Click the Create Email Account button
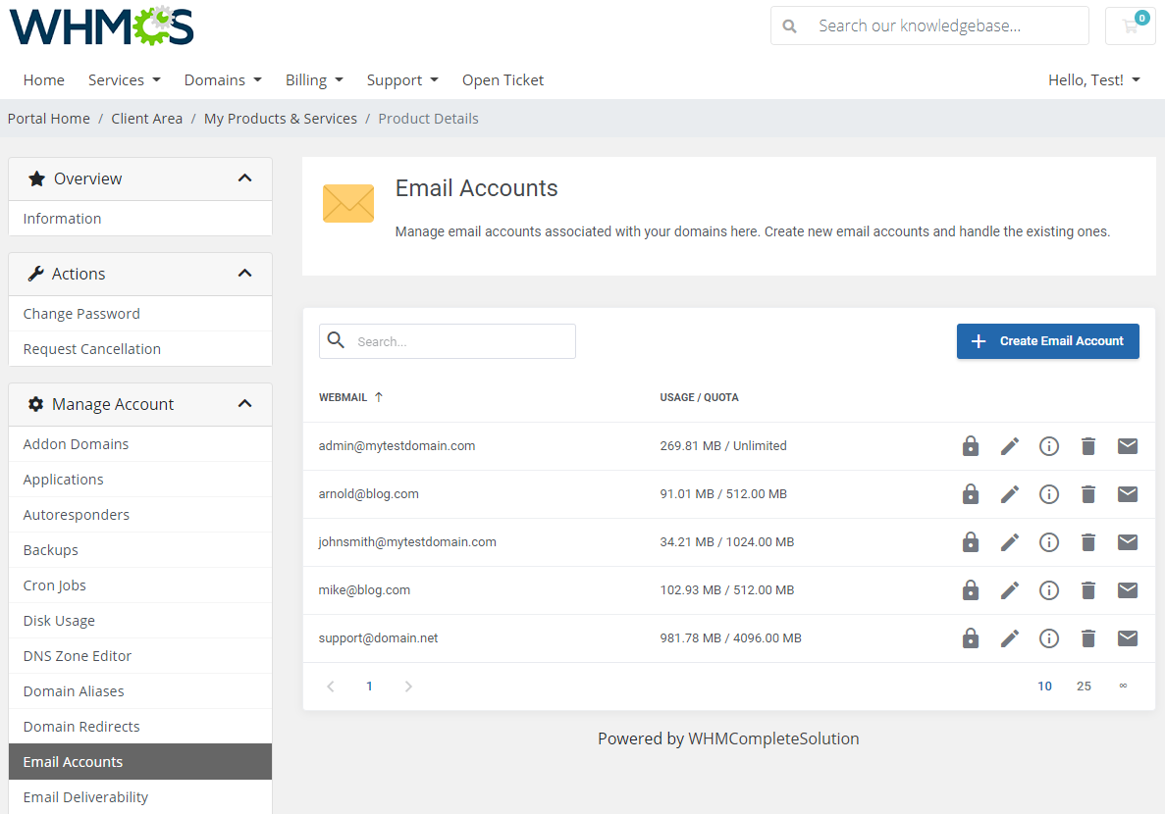Screen dimensions: 1165x814 (x=1047, y=340)
